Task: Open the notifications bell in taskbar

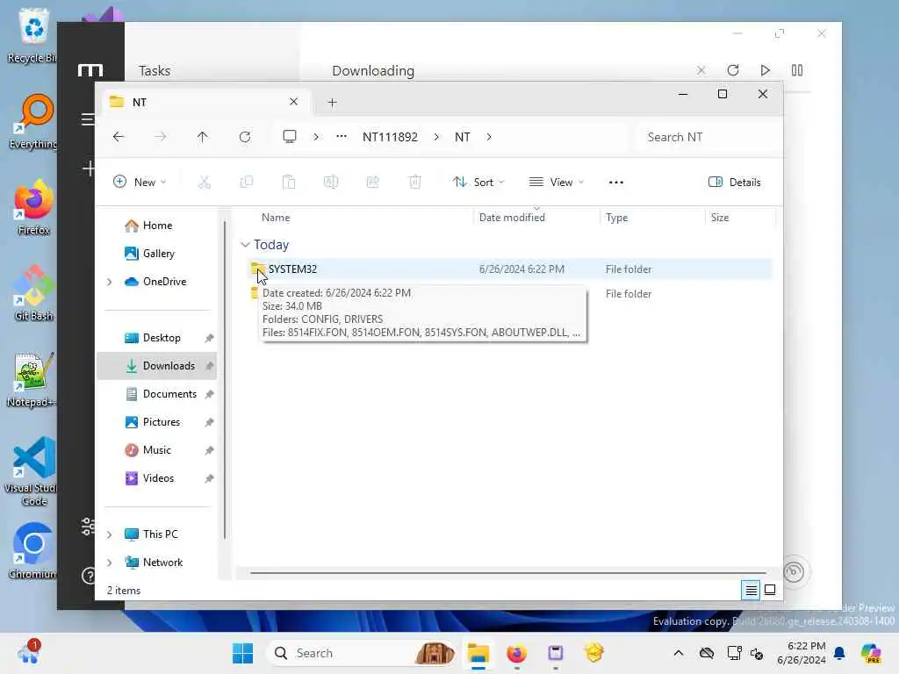Action: [x=839, y=653]
